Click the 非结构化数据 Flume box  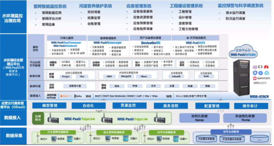coord(245,118)
